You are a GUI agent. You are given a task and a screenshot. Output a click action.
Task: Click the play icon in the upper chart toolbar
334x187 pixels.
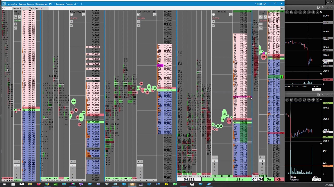pyautogui.click(x=287, y=12)
